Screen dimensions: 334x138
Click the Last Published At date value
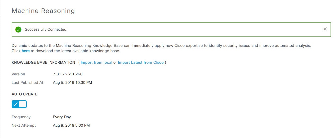point(72,82)
